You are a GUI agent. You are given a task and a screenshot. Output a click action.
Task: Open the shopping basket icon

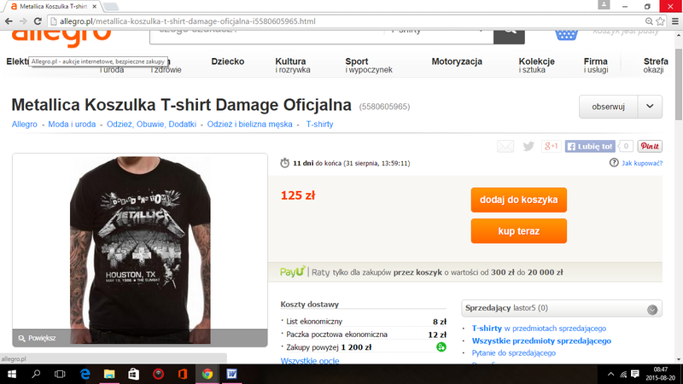(x=566, y=34)
